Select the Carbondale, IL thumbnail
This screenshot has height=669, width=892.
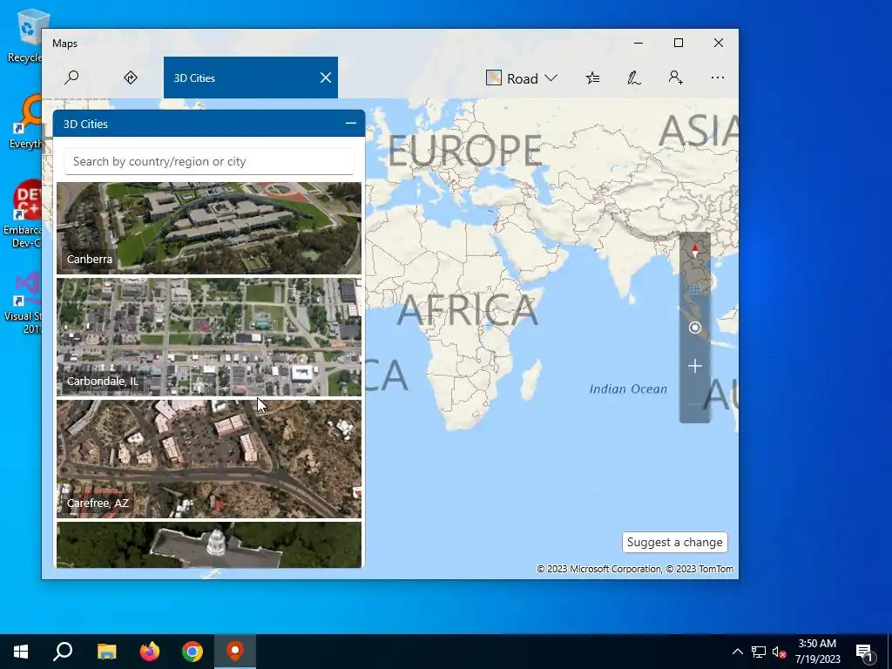[209, 337]
